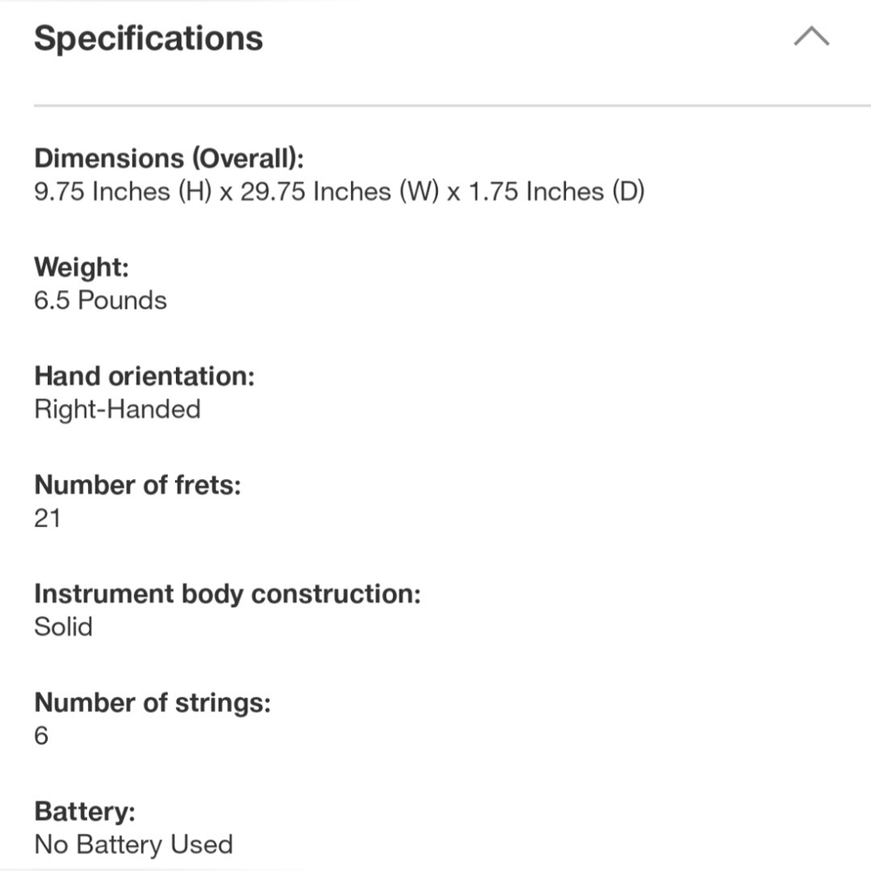Click the Number of strings label
871x871 pixels.
[152, 703]
